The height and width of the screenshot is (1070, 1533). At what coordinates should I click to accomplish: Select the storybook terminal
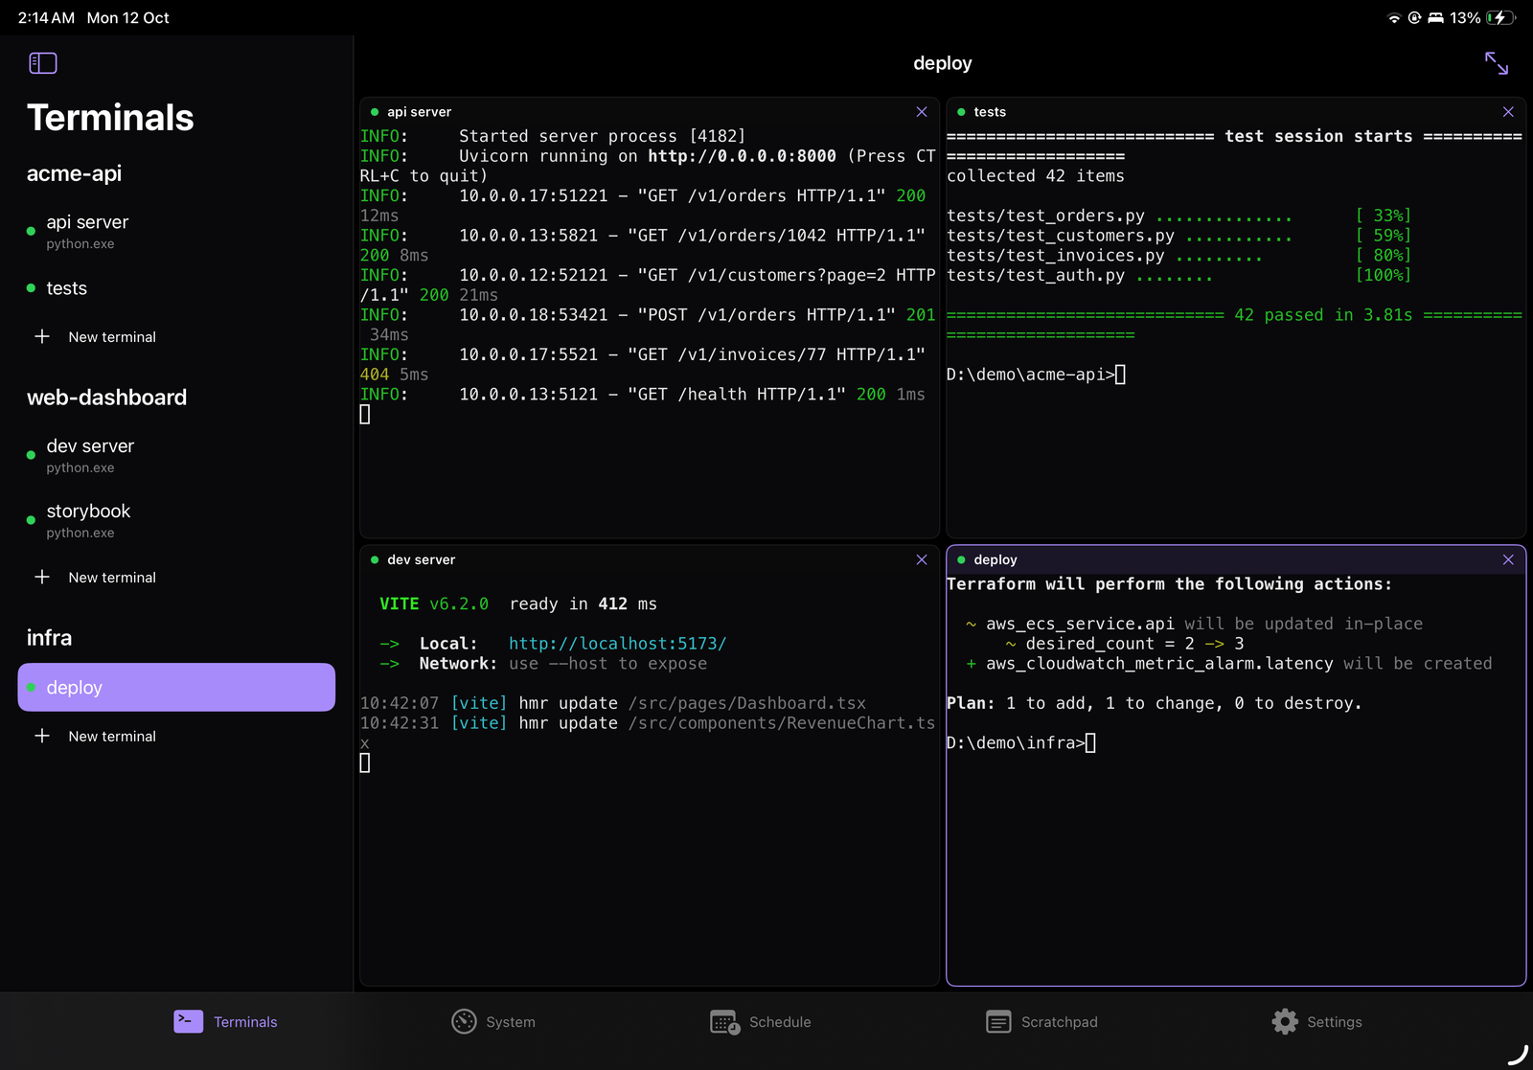[x=177, y=520]
